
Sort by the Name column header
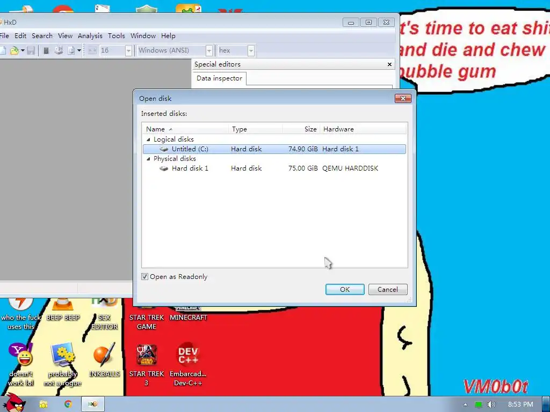(185, 129)
